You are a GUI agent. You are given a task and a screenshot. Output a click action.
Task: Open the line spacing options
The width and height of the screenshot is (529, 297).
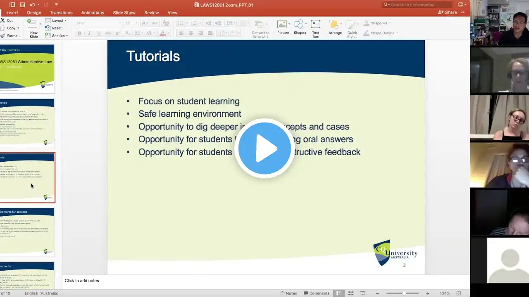click(x=231, y=23)
